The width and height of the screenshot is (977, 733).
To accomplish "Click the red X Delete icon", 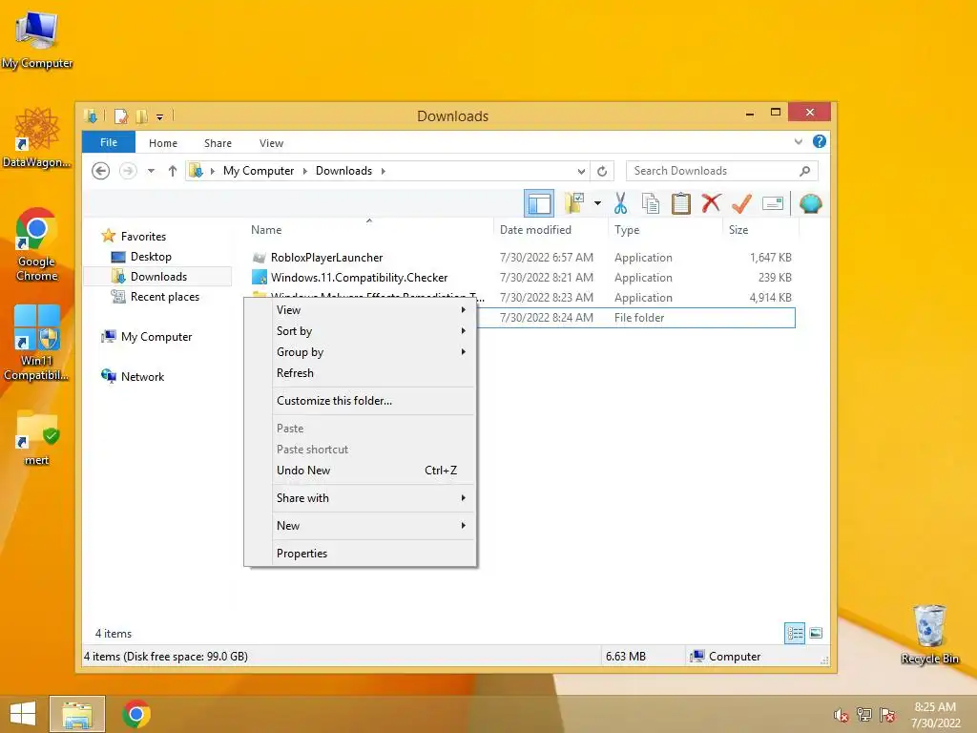I will tap(711, 203).
